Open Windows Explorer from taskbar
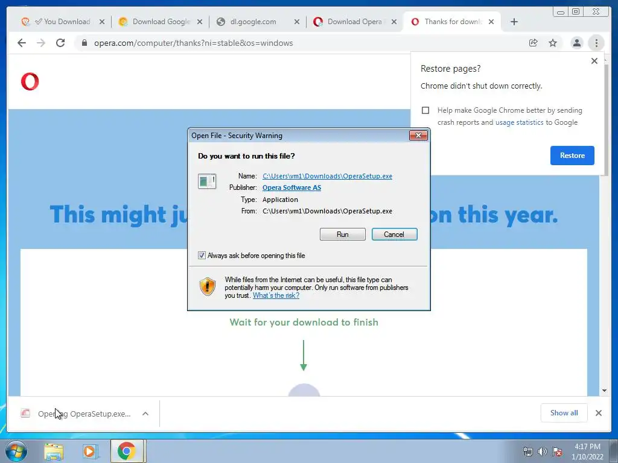The image size is (618, 463). pos(54,451)
